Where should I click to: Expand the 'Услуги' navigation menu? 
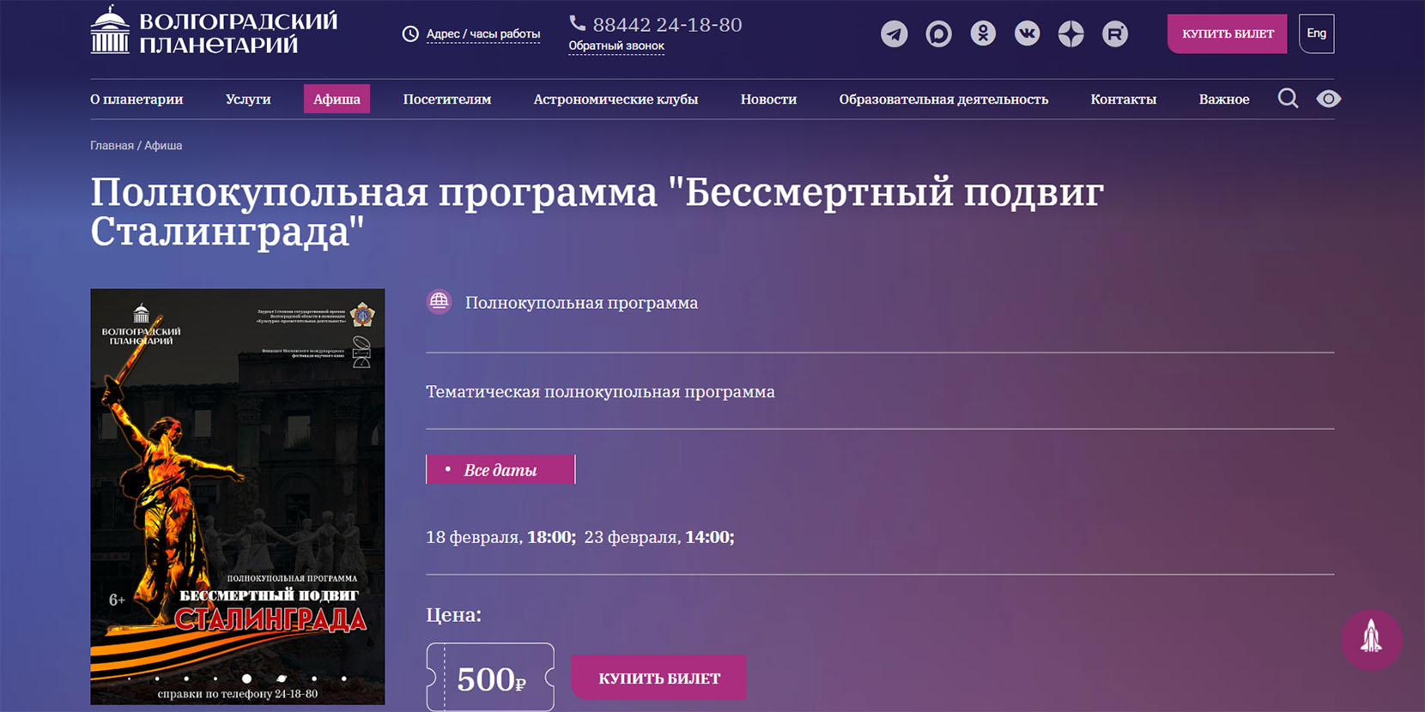click(x=248, y=100)
